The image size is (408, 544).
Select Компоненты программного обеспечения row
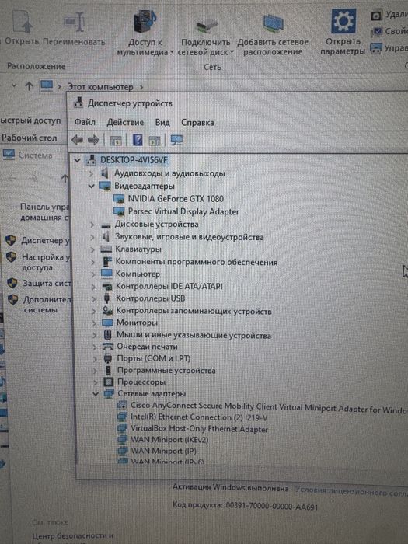pos(197,262)
